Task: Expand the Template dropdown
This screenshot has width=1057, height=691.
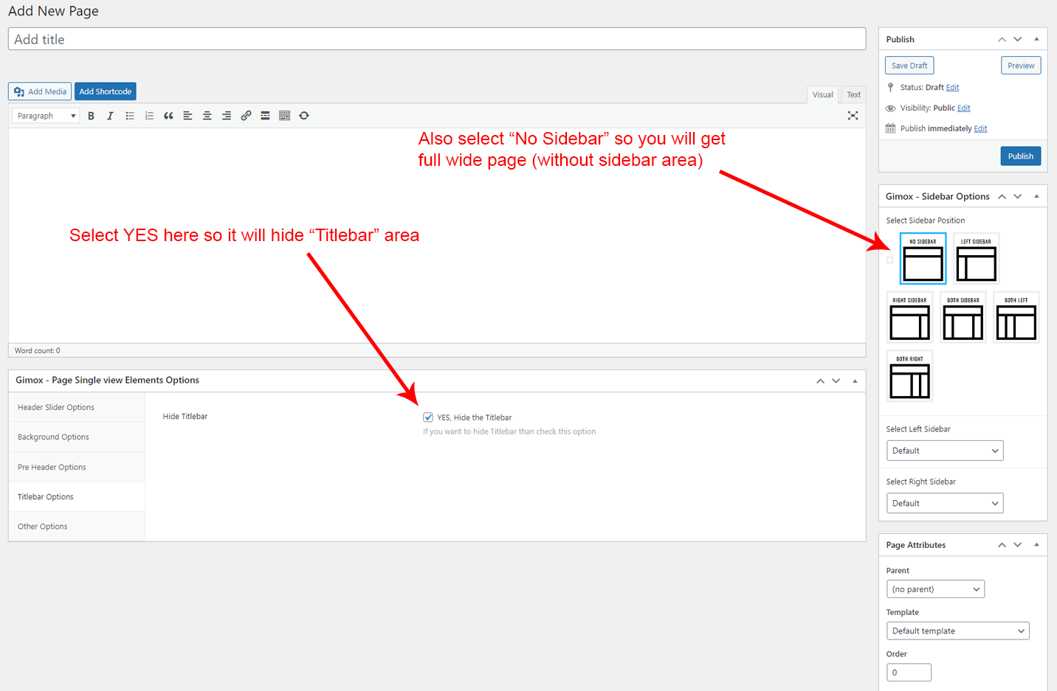Action: 957,631
